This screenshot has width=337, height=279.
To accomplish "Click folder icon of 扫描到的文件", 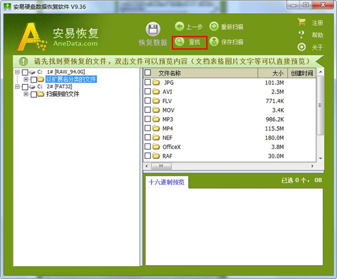I will pyautogui.click(x=40, y=94).
